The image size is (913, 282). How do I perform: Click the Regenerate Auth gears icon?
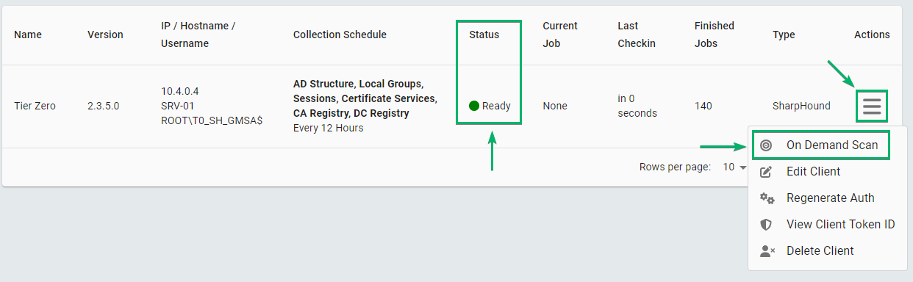767,198
